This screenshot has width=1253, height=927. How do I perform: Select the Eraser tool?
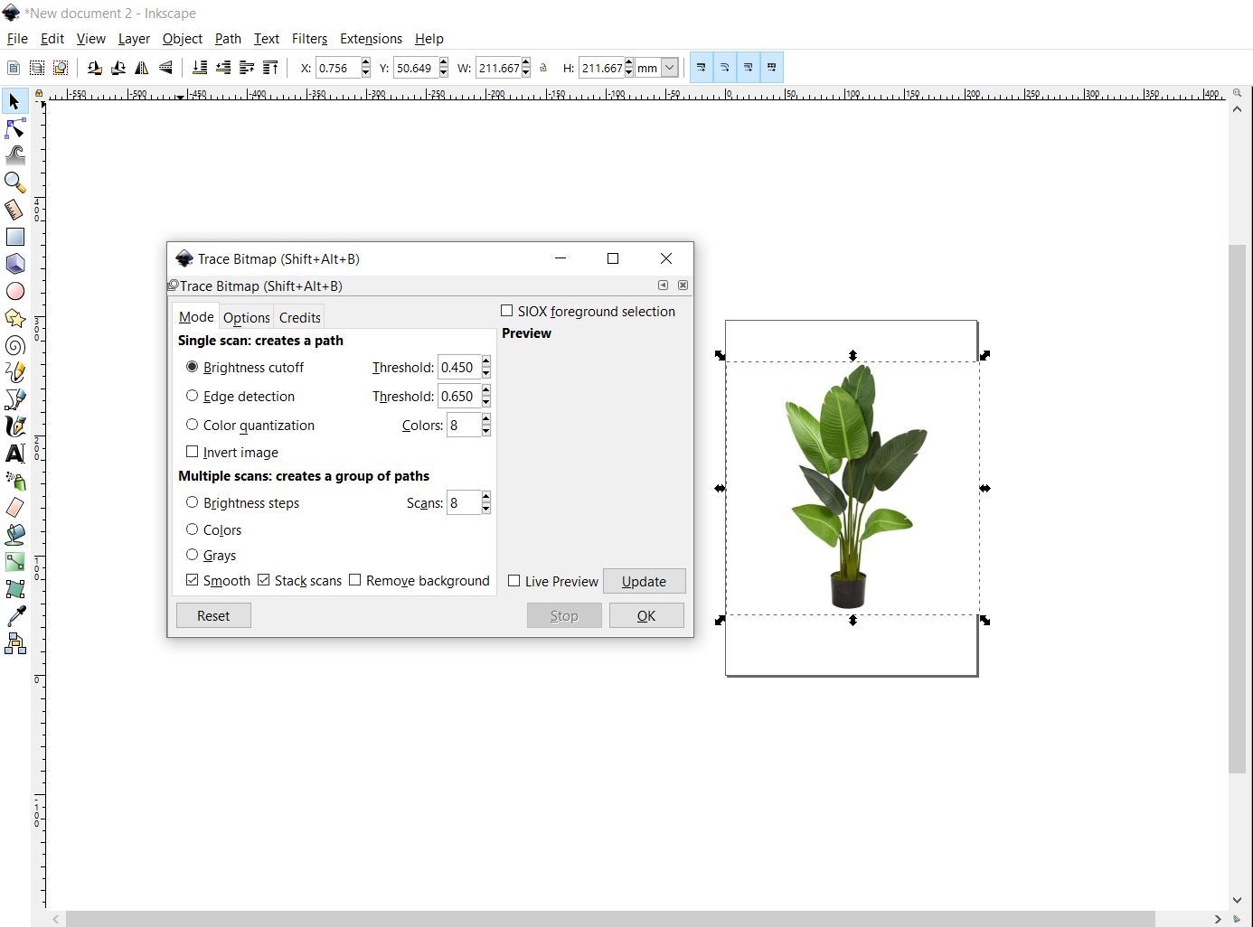pos(14,508)
